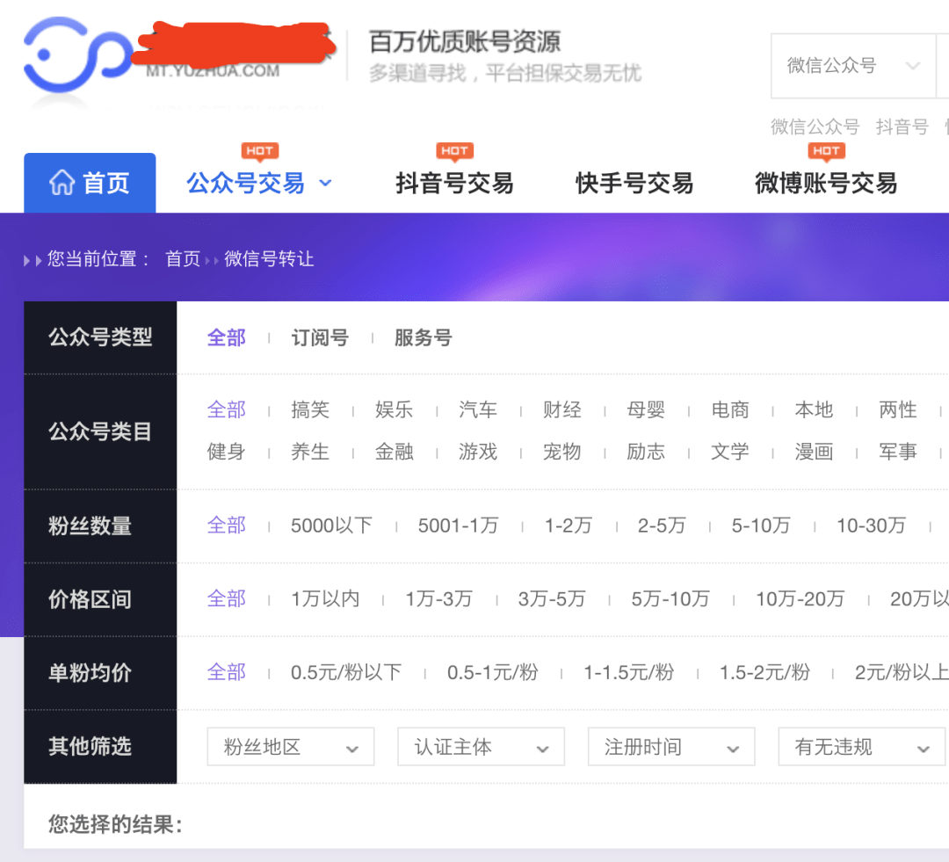
Task: Filter price by 5万-10万
Action: tap(670, 599)
